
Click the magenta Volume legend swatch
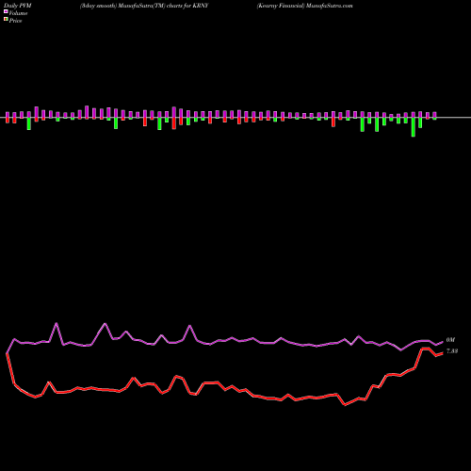6,12
